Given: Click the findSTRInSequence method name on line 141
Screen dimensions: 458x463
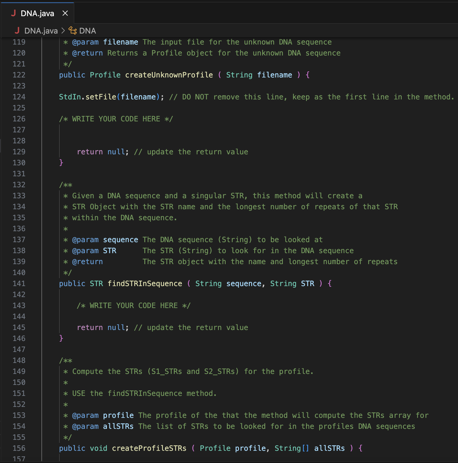Looking at the screenshot, I should (x=145, y=284).
